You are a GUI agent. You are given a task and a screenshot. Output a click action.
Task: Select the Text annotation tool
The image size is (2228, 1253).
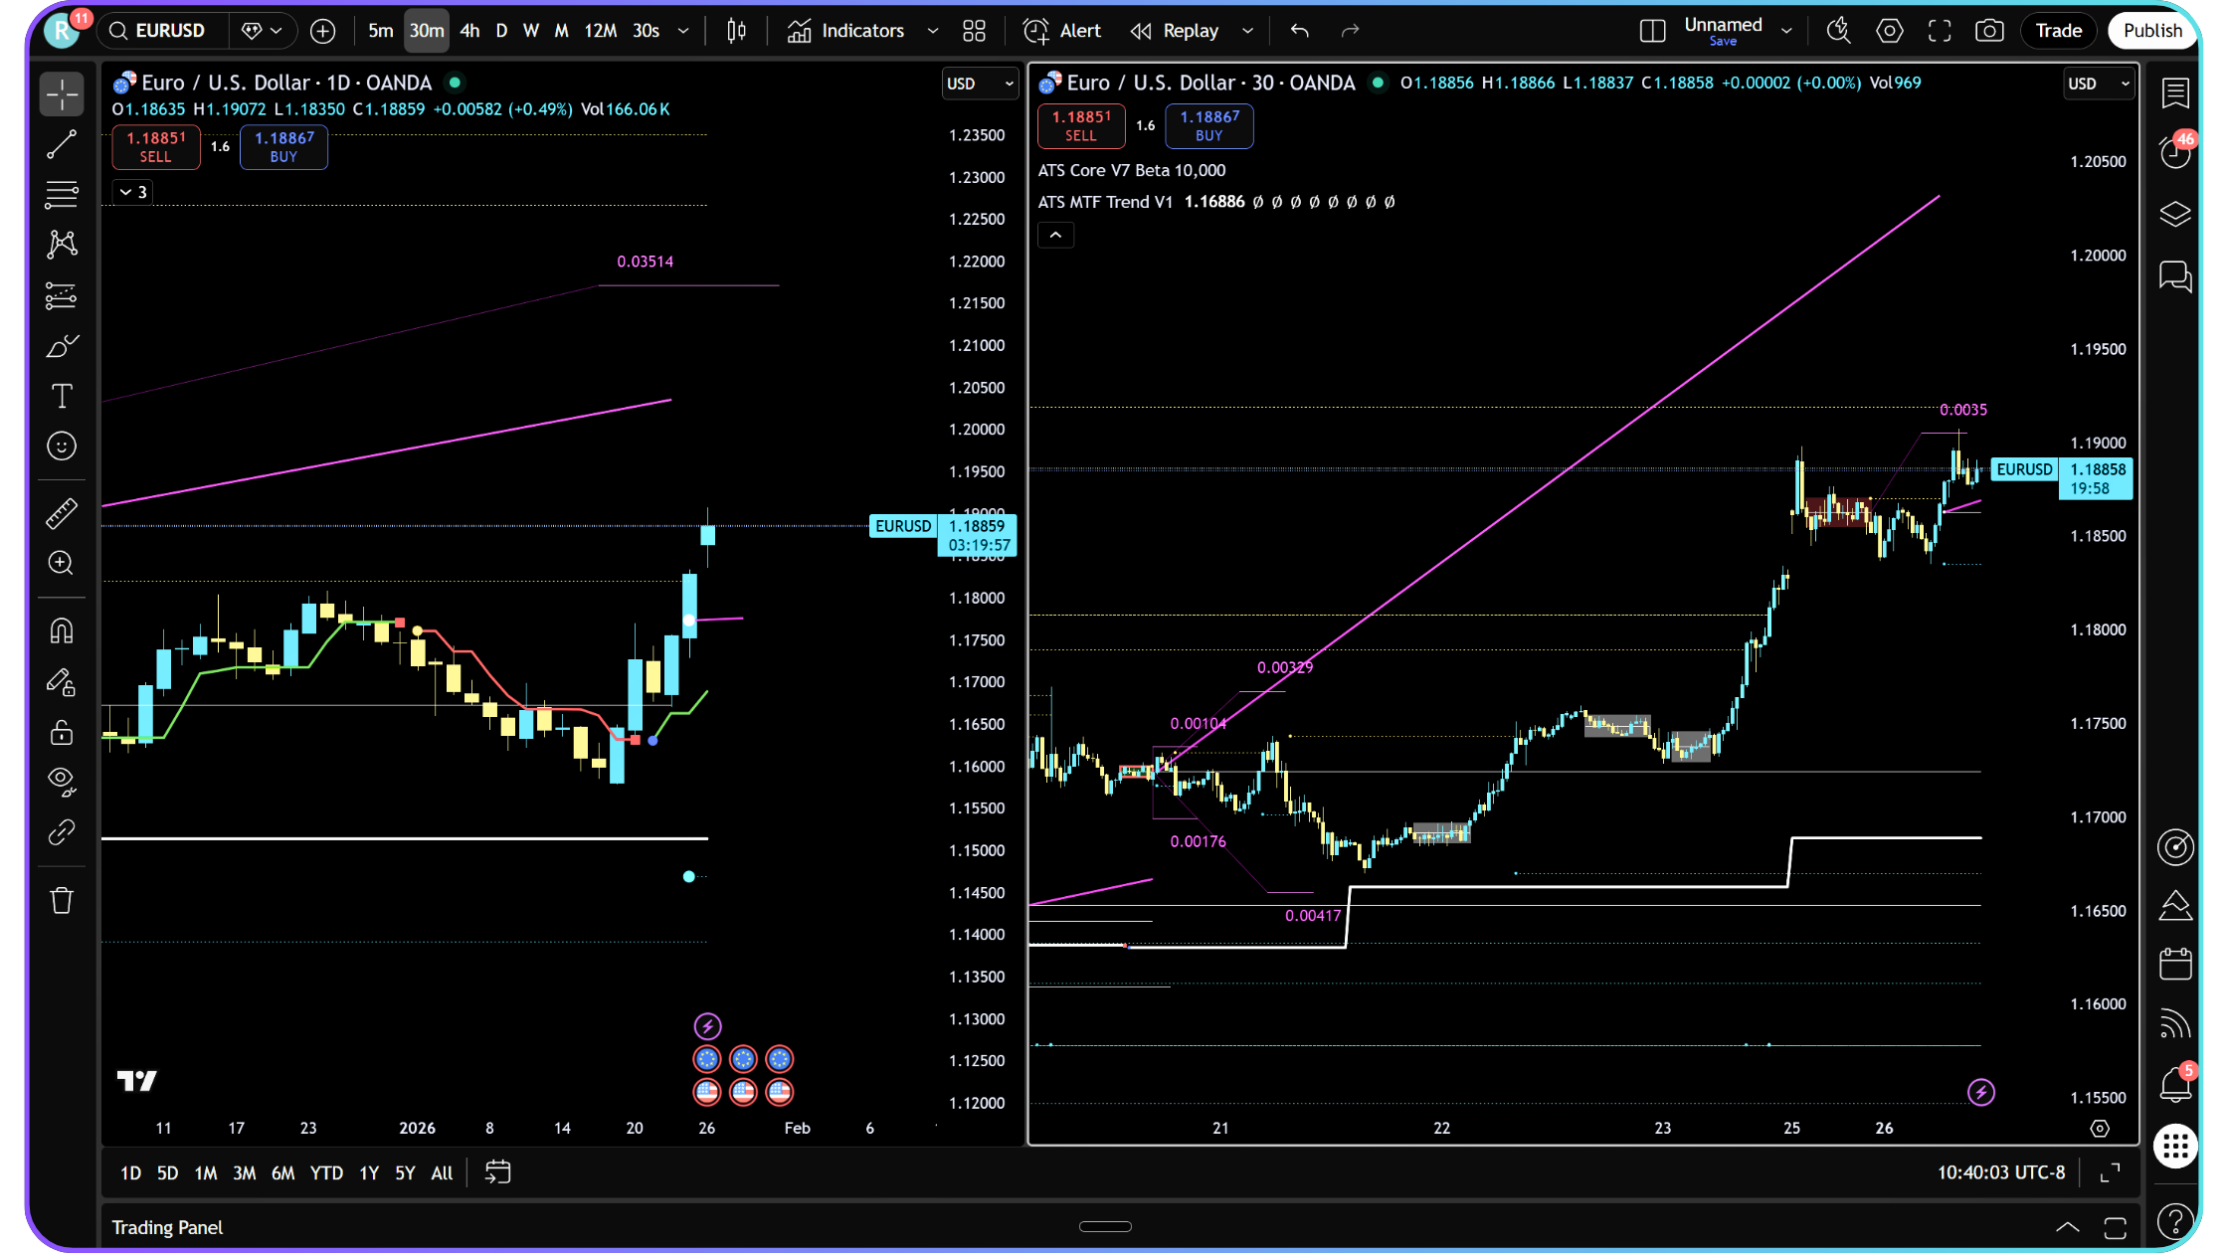tap(62, 397)
